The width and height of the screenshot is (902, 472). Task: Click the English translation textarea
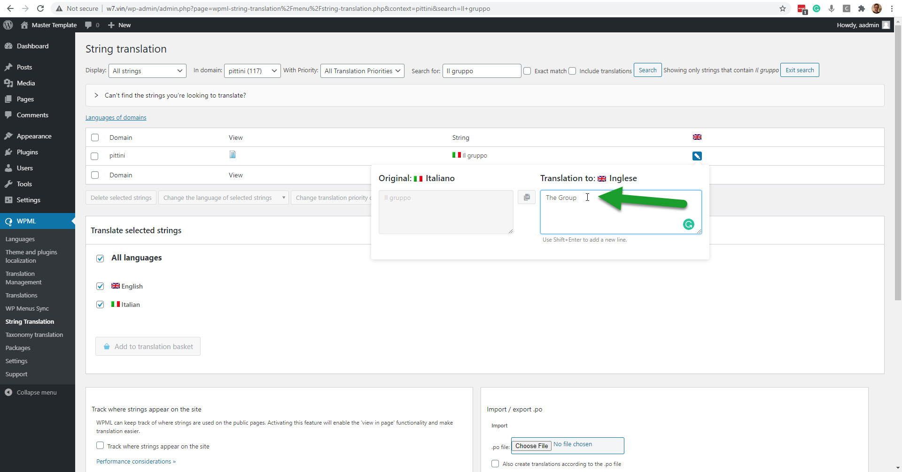pos(621,212)
